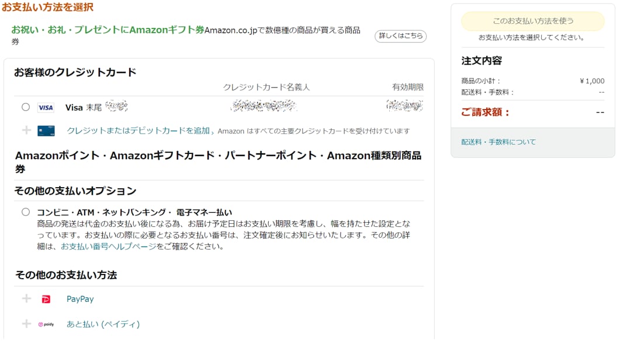Click the green Amazonギフト券 promotion text
The image size is (620, 341).
point(108,30)
